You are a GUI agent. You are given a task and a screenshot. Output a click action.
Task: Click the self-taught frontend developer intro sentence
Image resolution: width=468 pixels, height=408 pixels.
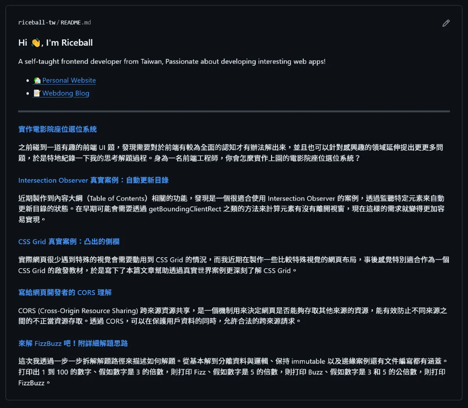[172, 61]
